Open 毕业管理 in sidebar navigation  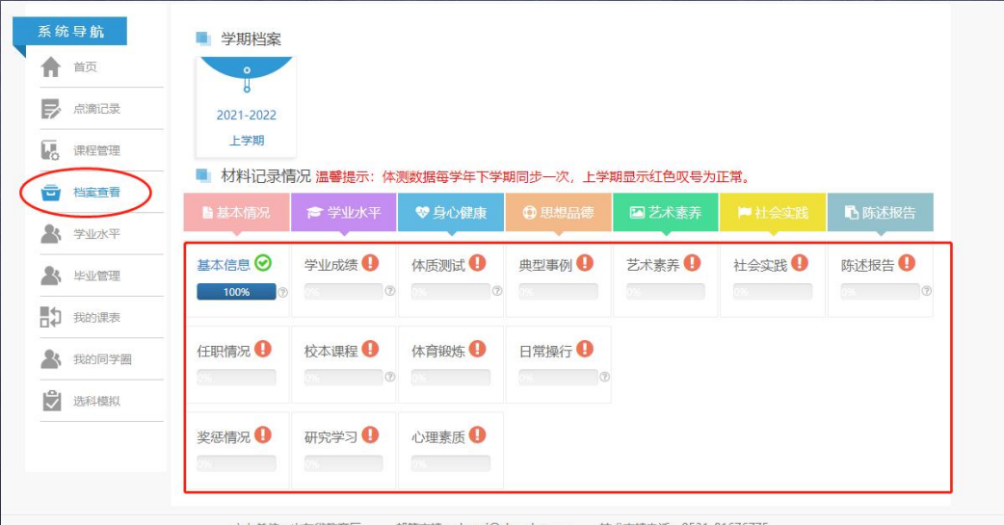coord(96,276)
